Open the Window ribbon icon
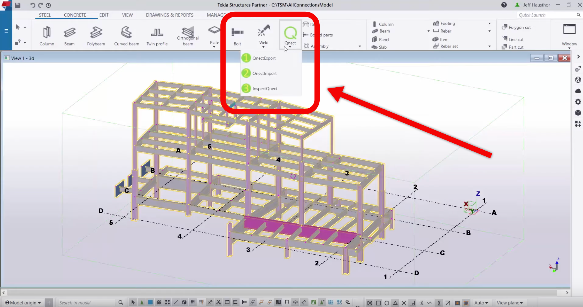583x307 pixels. [x=569, y=29]
